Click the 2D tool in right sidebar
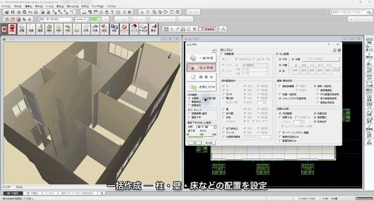The width and height of the screenshot is (374, 201). coord(369,106)
